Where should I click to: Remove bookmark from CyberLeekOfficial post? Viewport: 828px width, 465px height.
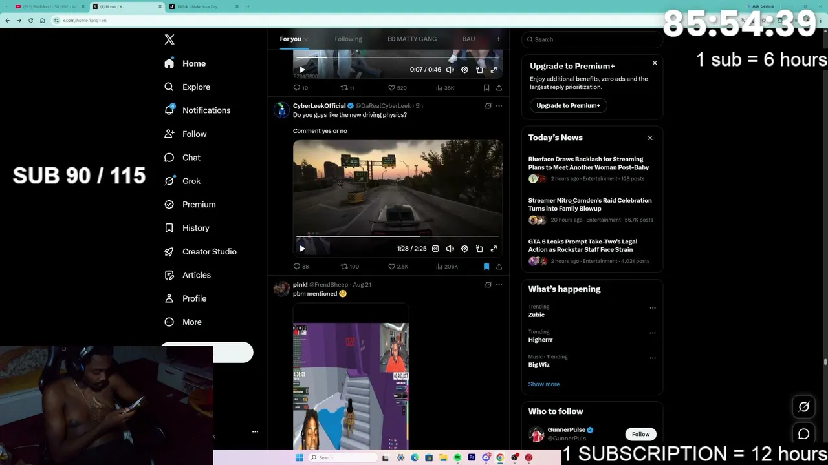pyautogui.click(x=486, y=267)
